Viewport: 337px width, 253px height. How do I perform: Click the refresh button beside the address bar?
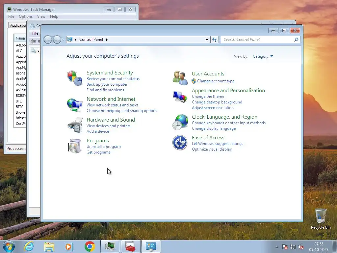pyautogui.click(x=215, y=40)
